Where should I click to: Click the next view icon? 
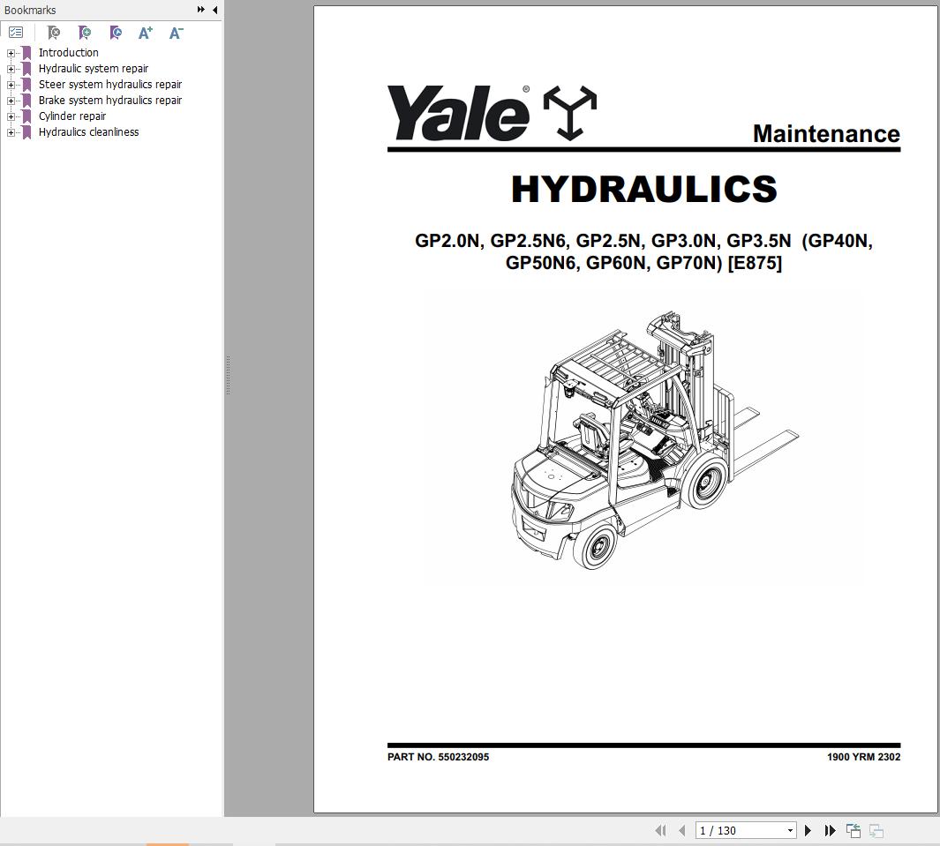[x=876, y=830]
